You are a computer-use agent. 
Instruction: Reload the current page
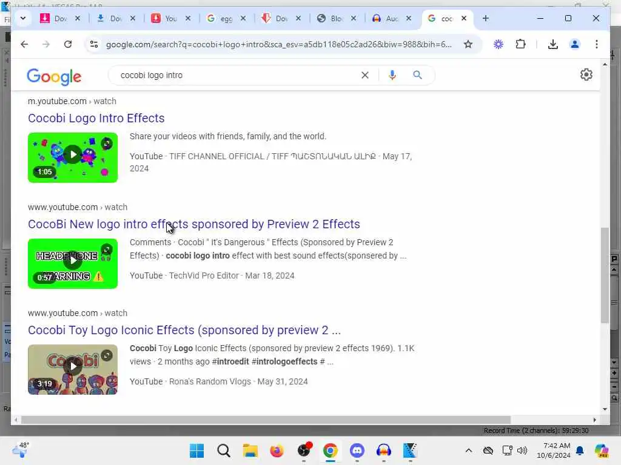pyautogui.click(x=68, y=44)
